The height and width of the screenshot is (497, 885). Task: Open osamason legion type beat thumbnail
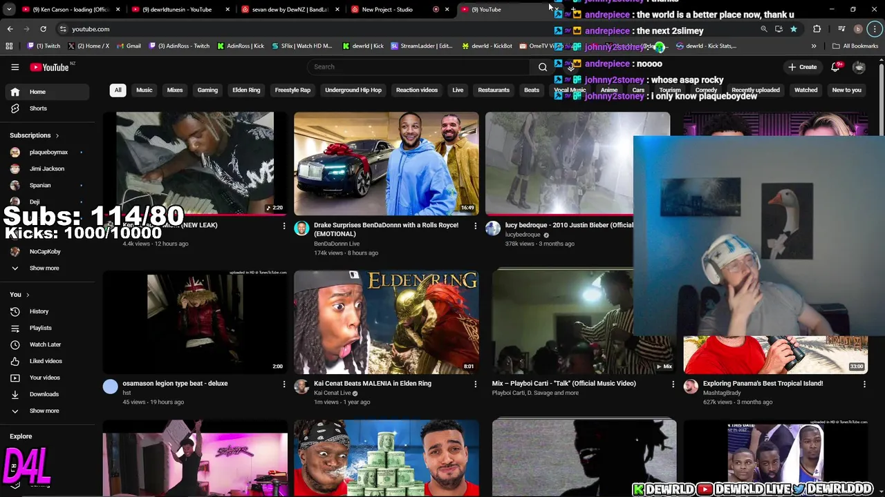(x=195, y=322)
